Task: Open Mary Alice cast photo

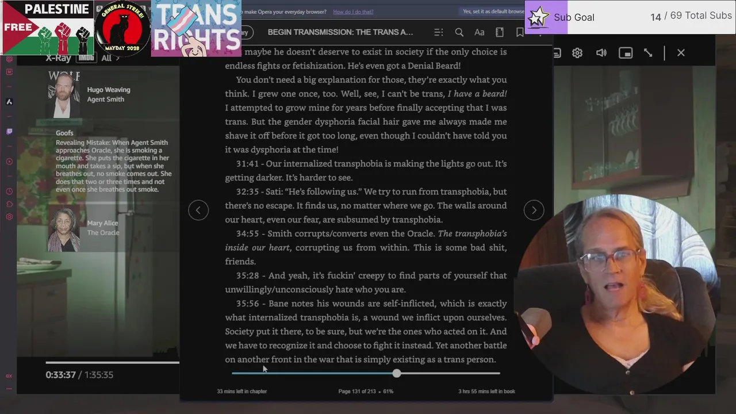Action: coord(64,229)
